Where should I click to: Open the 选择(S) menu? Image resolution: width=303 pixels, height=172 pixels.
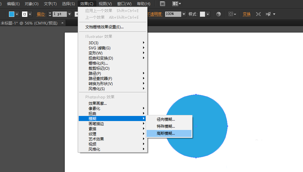point(68,4)
